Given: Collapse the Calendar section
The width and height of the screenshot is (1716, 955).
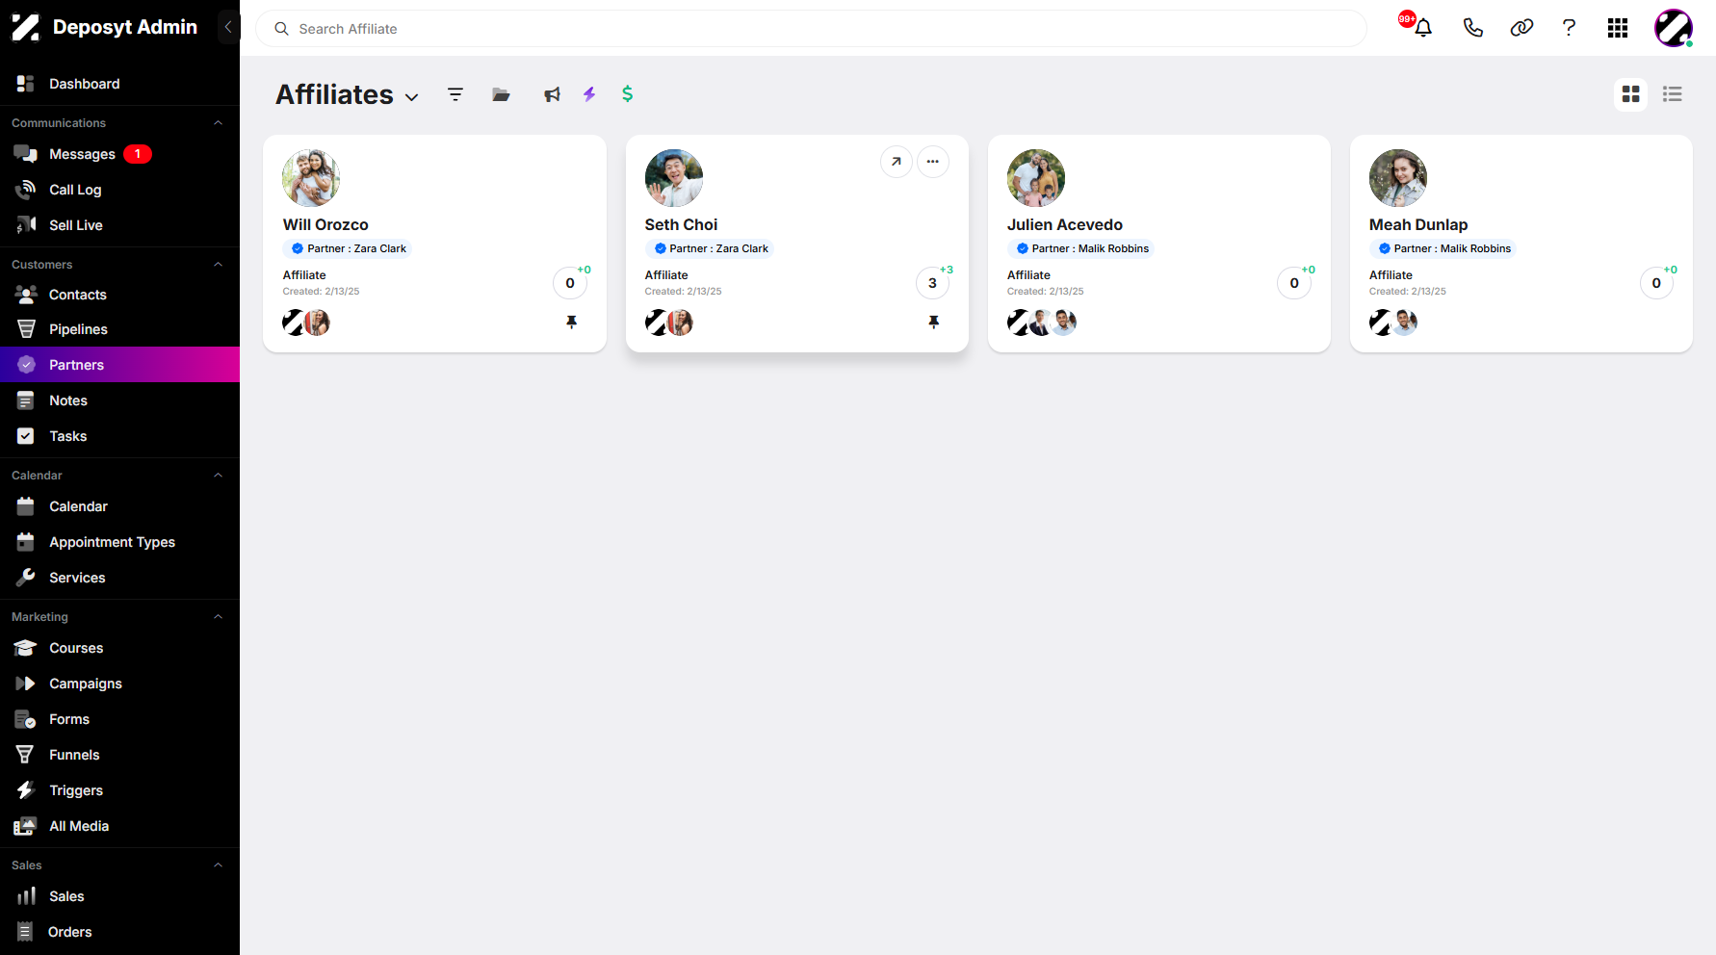Looking at the screenshot, I should pyautogui.click(x=219, y=476).
